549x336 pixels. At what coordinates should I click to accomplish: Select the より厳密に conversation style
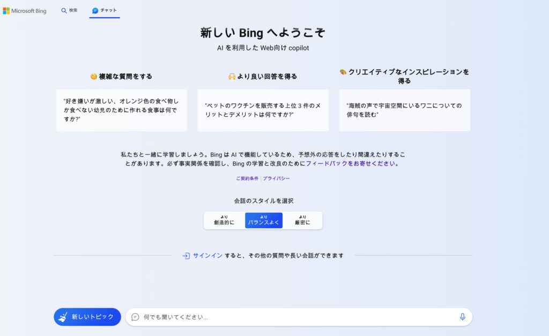[302, 220]
